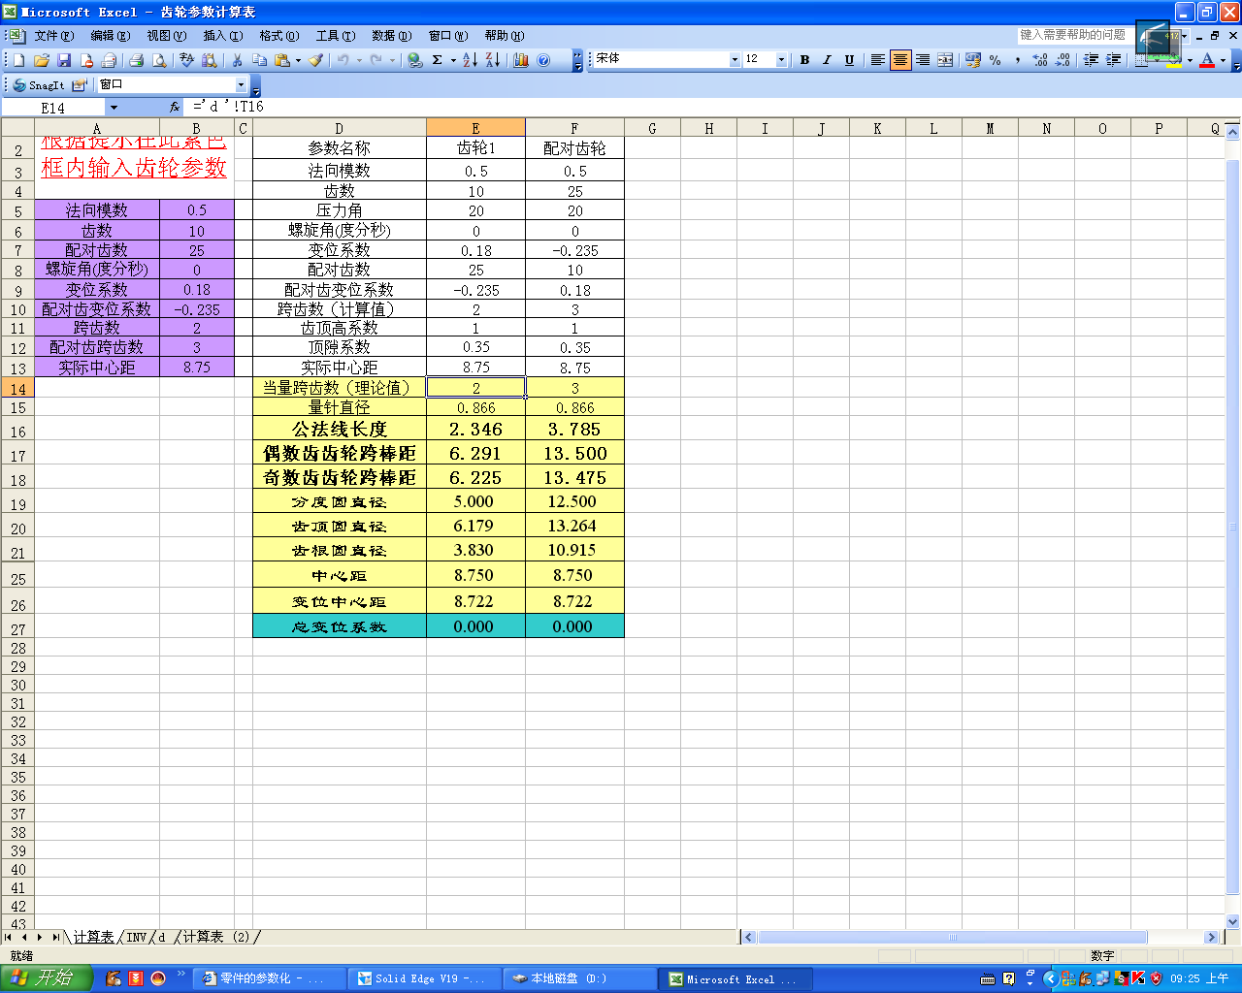Viewport: 1242px width, 993px height.
Task: Click the formula bar showing ='d'!T16
Action: click(x=713, y=108)
